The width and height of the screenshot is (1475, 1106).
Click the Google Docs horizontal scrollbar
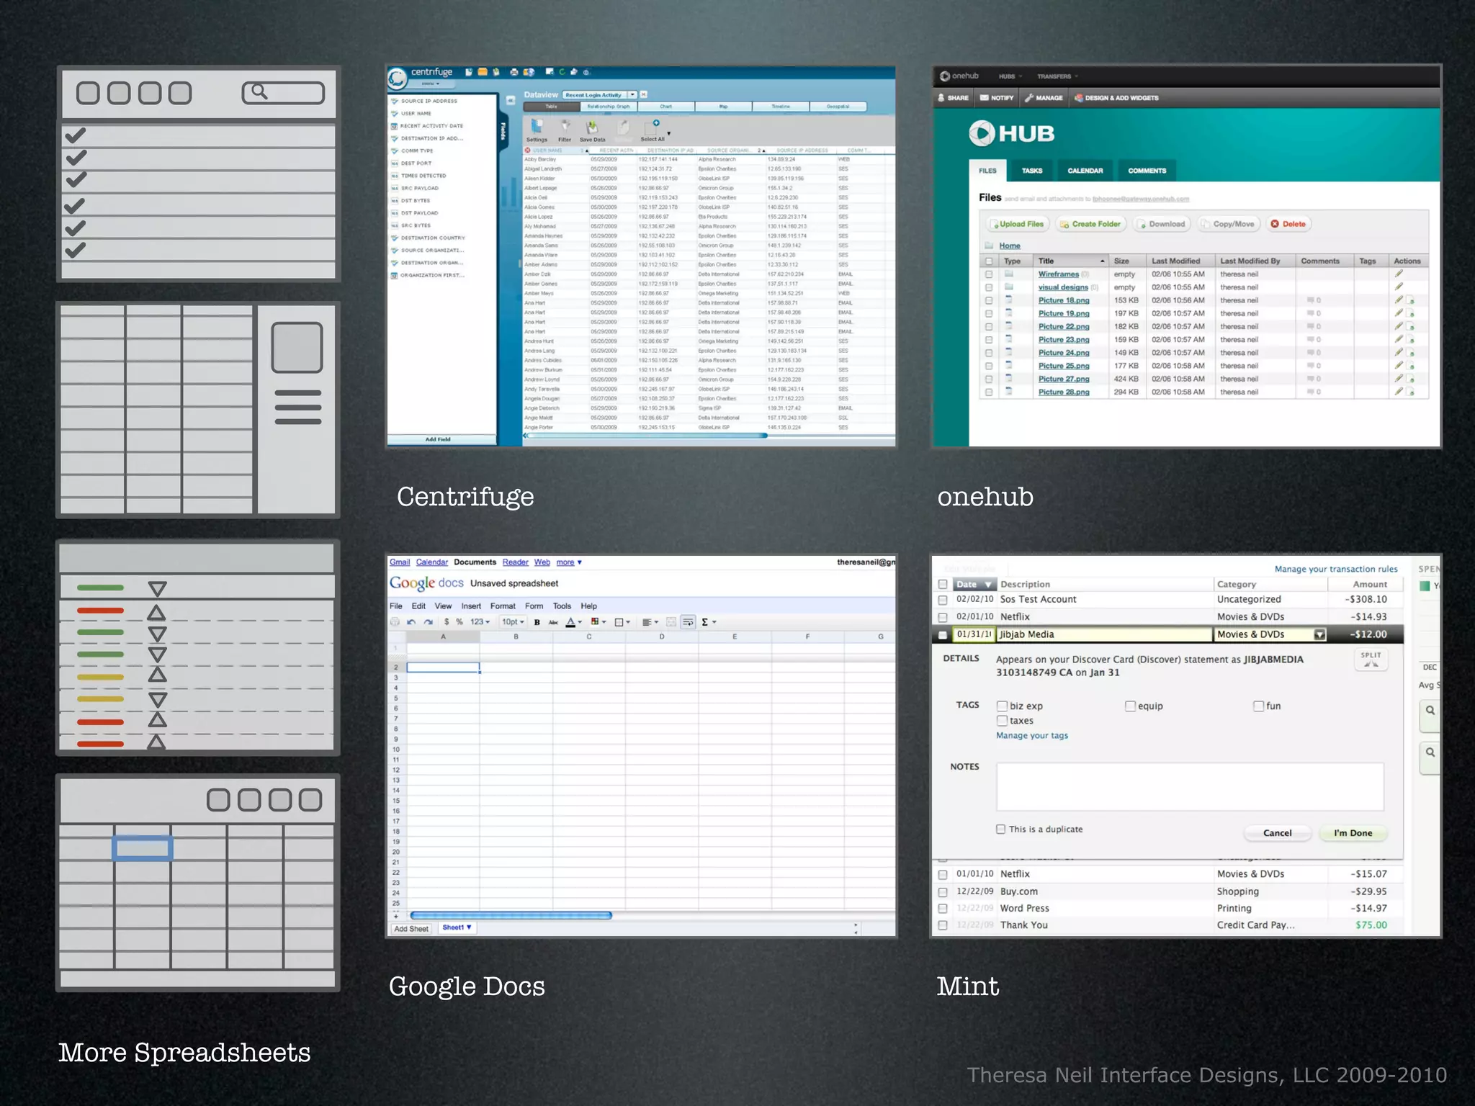pos(511,915)
